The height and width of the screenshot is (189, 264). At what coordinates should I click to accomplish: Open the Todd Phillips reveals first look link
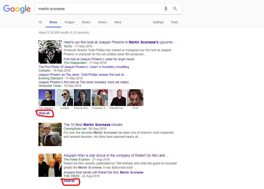click(83, 74)
